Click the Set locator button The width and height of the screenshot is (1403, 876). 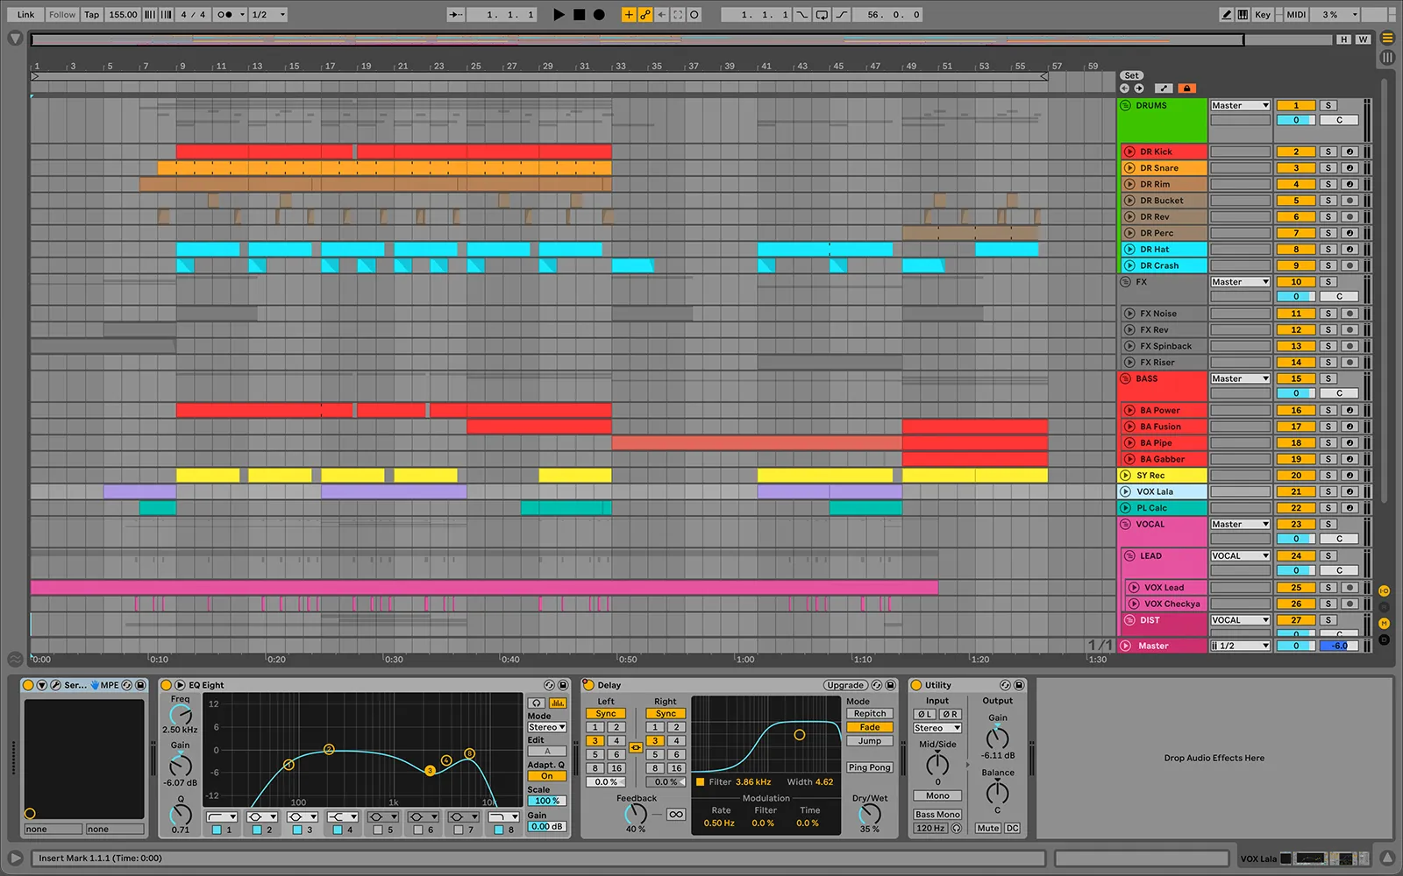click(x=1132, y=75)
